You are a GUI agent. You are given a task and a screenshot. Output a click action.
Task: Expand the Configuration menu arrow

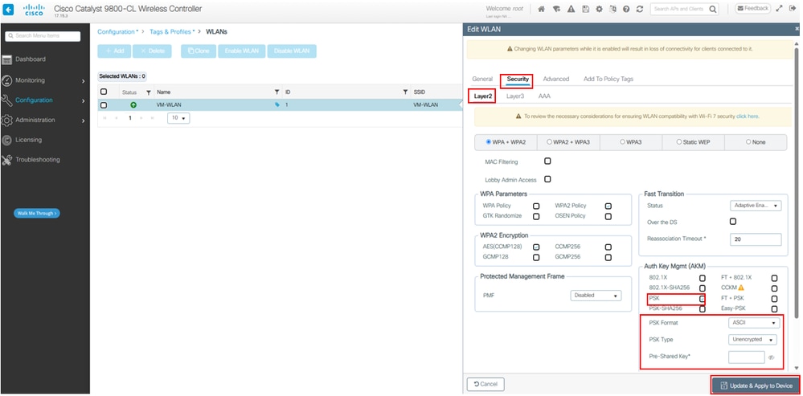(x=84, y=100)
